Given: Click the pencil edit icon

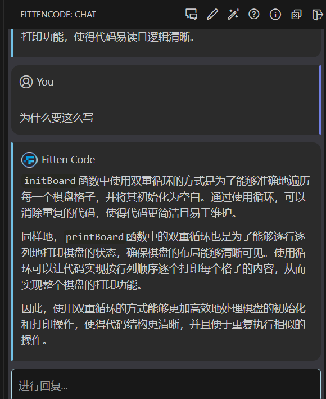Looking at the screenshot, I should pyautogui.click(x=212, y=14).
